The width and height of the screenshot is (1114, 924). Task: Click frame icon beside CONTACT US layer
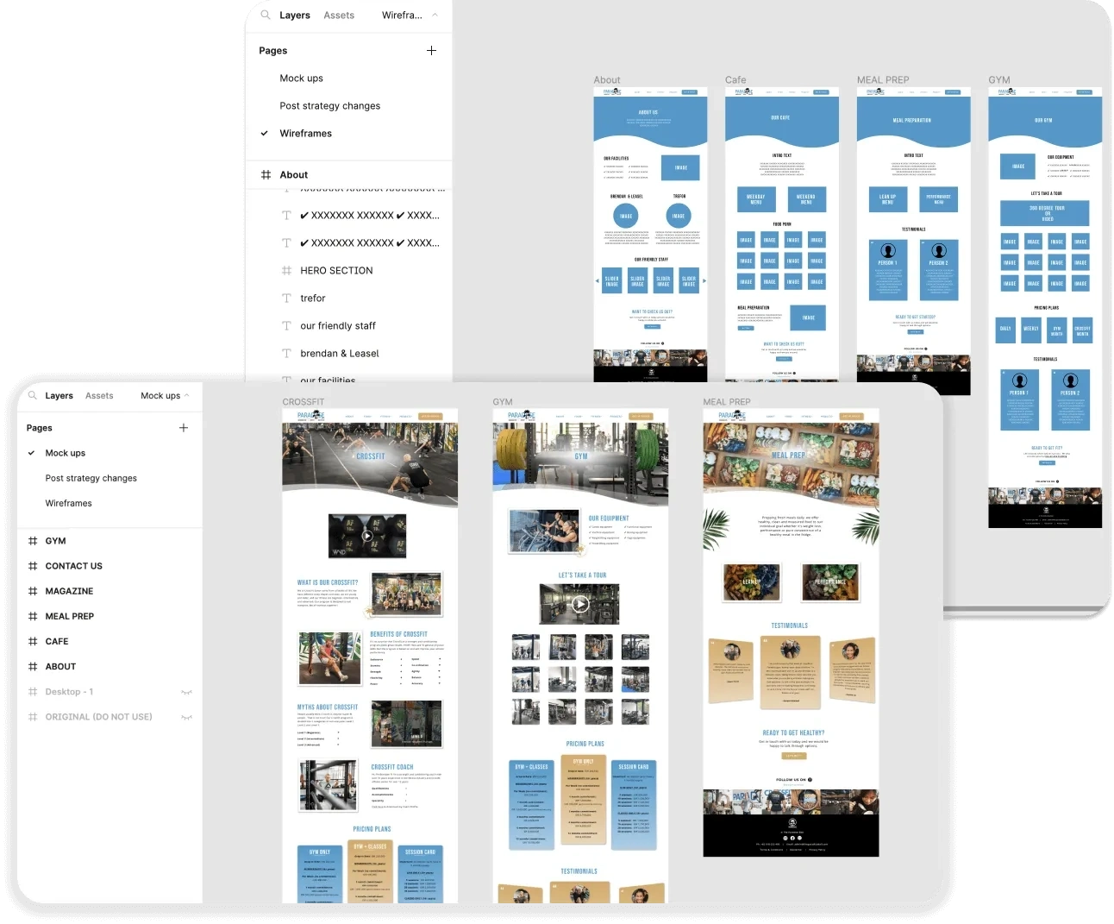[x=33, y=566]
